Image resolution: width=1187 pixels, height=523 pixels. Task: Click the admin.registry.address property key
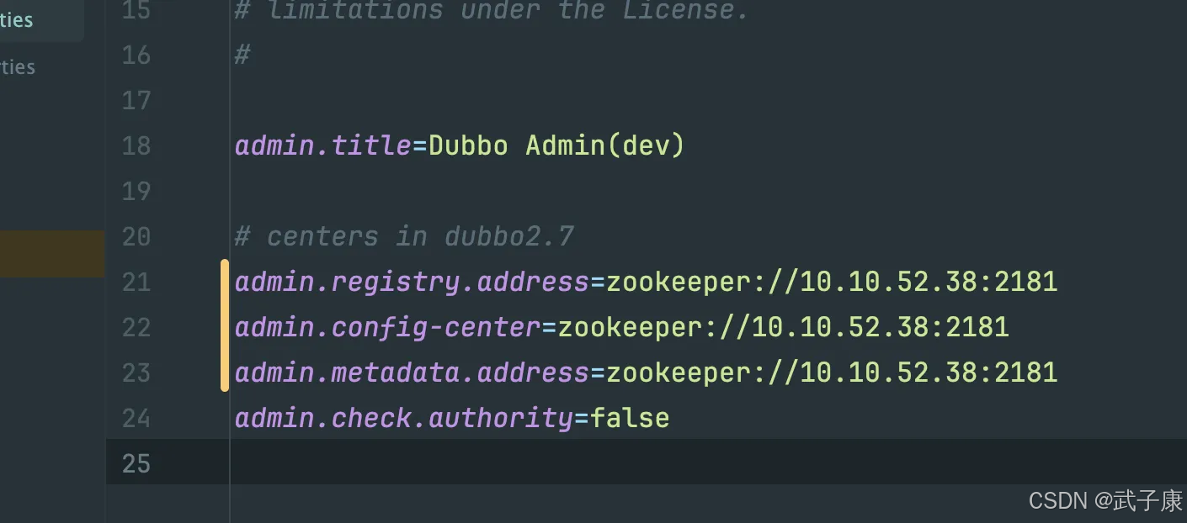(412, 282)
